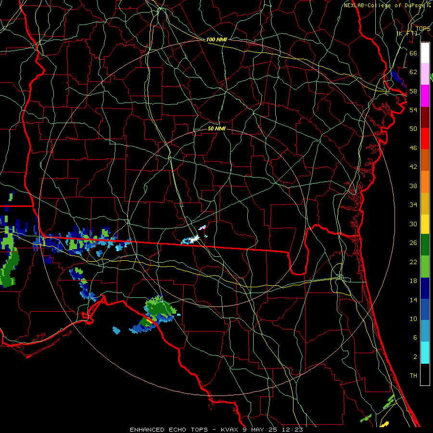The height and width of the screenshot is (433, 433).
Task: Click the 18 legend value
Action: coord(413,281)
